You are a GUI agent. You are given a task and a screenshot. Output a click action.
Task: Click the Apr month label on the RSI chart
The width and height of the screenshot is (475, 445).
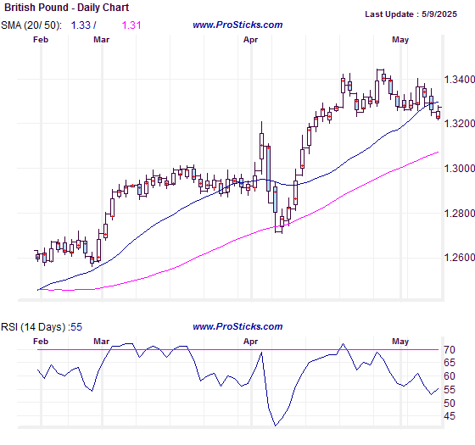(250, 342)
